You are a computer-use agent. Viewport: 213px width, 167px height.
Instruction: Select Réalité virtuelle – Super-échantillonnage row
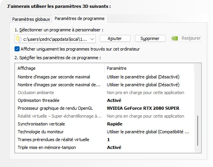[x=105, y=116]
